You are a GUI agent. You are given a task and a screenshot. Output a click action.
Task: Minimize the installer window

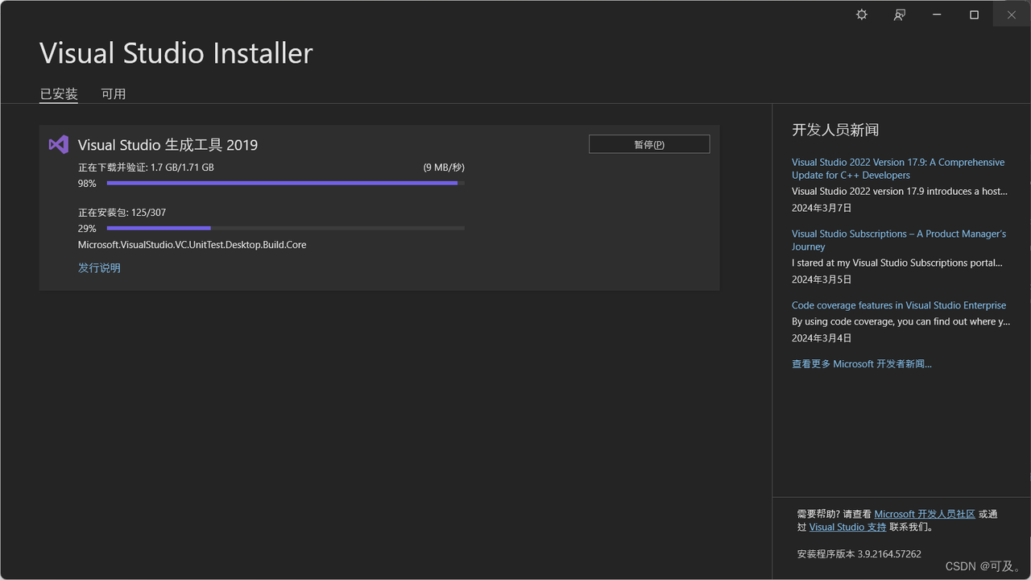coord(937,14)
